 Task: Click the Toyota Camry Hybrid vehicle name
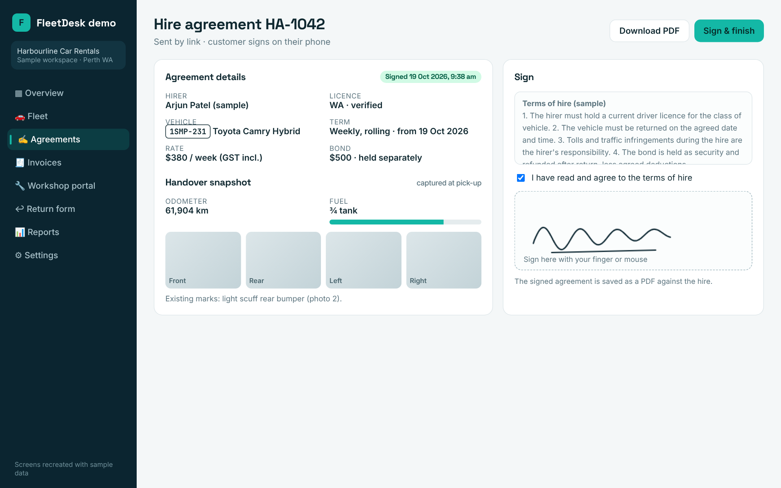257,131
